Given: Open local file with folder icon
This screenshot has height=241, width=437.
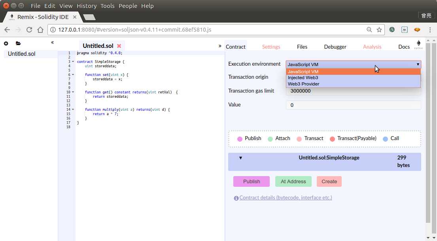Looking at the screenshot, I should coord(18,43).
